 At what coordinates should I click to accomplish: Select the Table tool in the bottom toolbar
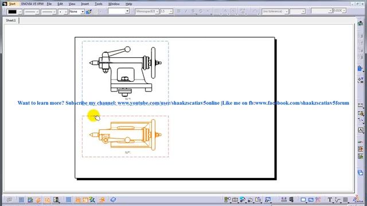pos(345,200)
